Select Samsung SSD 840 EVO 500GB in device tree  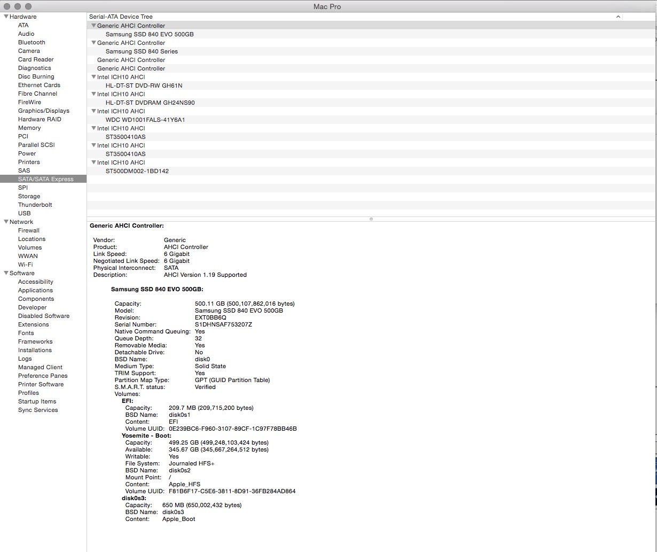(x=150, y=34)
